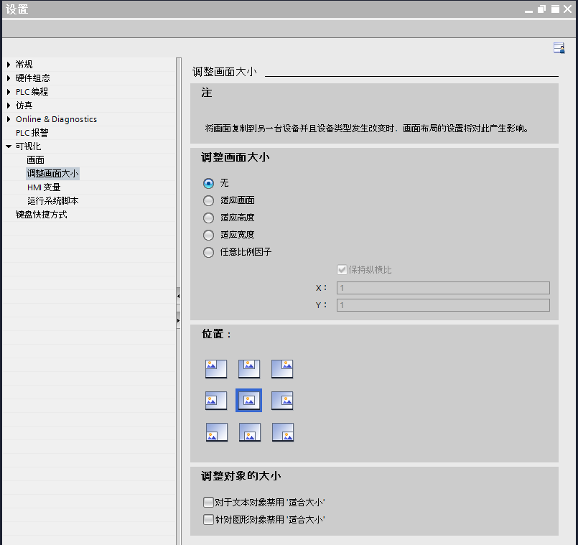The height and width of the screenshot is (545, 578).
Task: Click the settings icon at top right
Action: click(x=558, y=48)
